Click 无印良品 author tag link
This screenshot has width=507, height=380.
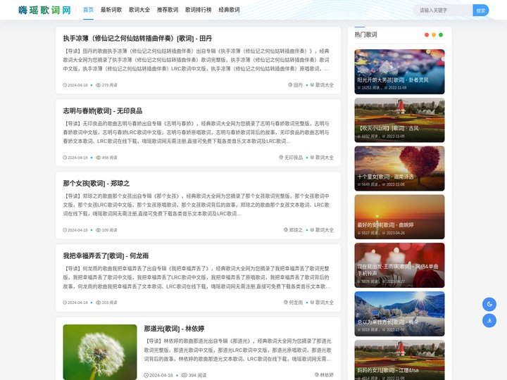tap(291, 158)
